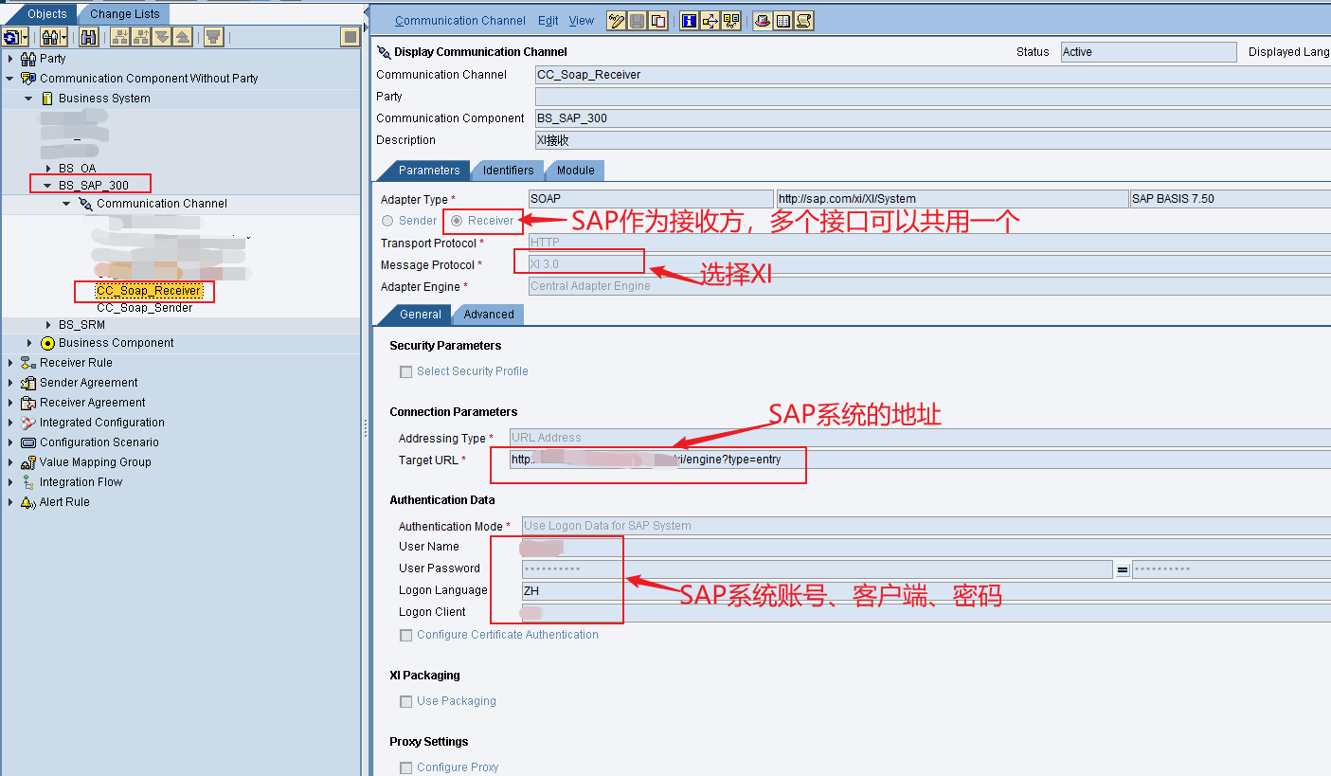The width and height of the screenshot is (1331, 776).
Task: Click the Authentication Mode field
Action: tap(926, 526)
